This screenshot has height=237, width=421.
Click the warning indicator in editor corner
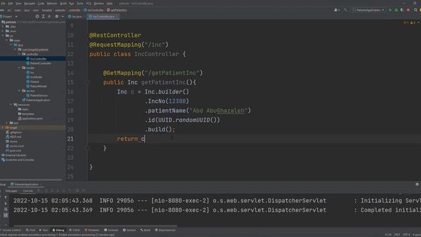[412, 22]
